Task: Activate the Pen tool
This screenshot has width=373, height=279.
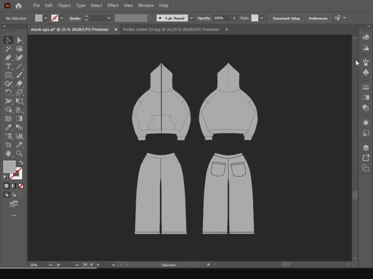Action: [x=8, y=58]
